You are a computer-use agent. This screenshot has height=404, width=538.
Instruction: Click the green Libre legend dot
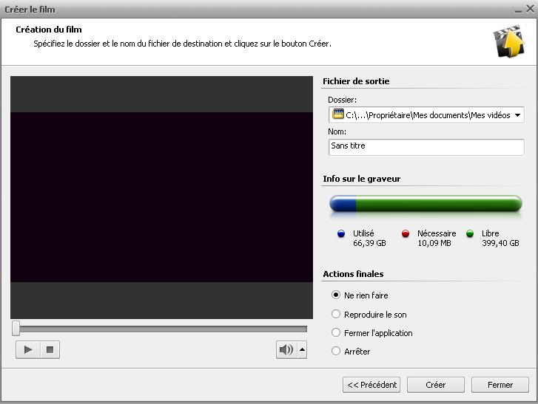470,234
